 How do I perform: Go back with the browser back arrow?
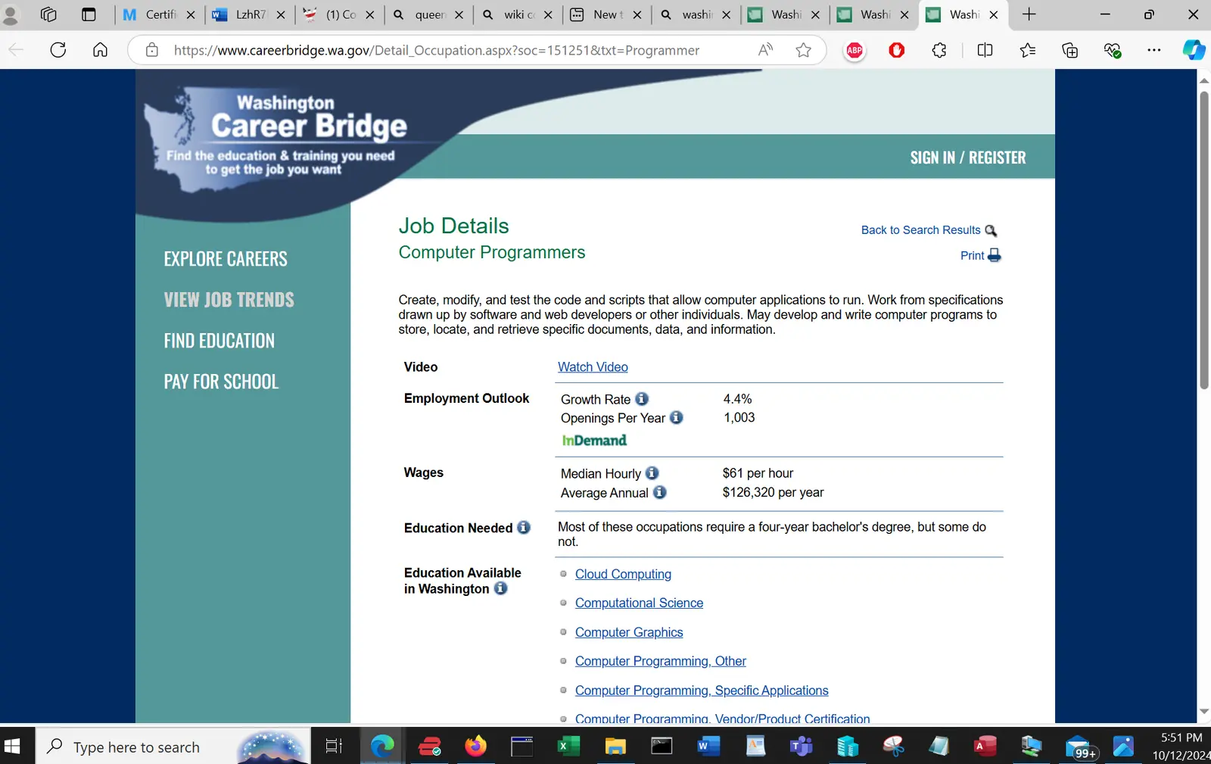coord(16,50)
